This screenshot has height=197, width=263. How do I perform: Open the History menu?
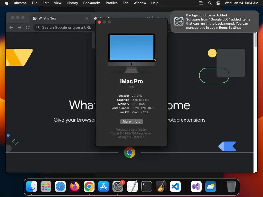pyautogui.click(x=72, y=3)
